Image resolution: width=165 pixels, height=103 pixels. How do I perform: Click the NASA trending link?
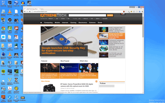[92, 19]
